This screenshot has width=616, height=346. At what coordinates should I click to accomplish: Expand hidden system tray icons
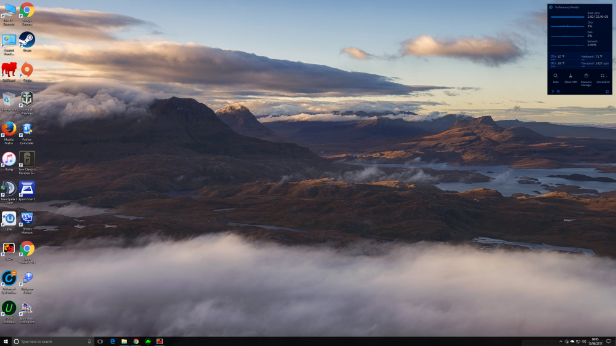pos(561,341)
